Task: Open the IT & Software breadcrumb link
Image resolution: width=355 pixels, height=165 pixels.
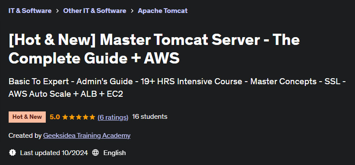Action: 30,11
